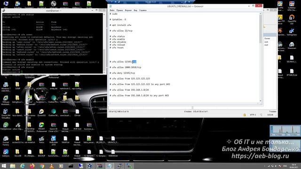Screen dimensions: 301x169
Task: Click the clock in the system tray
Action: coord(294,166)
